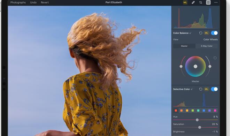This screenshot has height=136, width=230.
Task: Apply ML to Color Balance
Action: click(206, 33)
